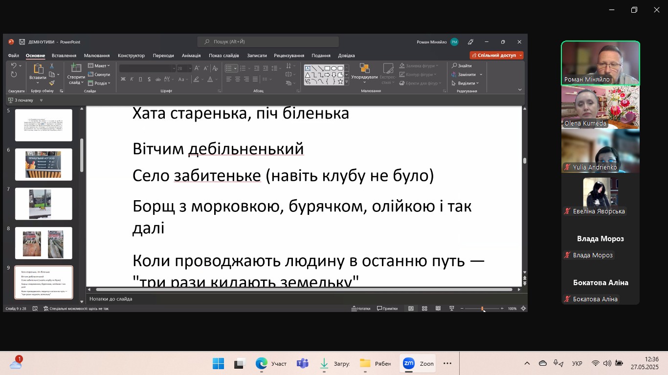Open the Arrange (Упорядкувати) tool
Image resolution: width=668 pixels, height=375 pixels.
tap(364, 72)
